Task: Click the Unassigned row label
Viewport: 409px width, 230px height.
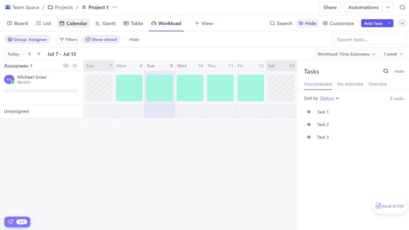Action: (x=16, y=111)
